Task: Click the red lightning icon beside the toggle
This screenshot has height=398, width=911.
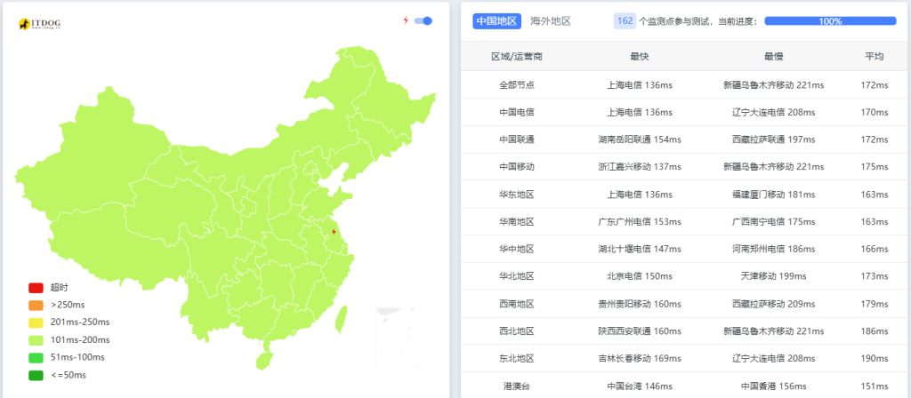Action: [x=406, y=20]
